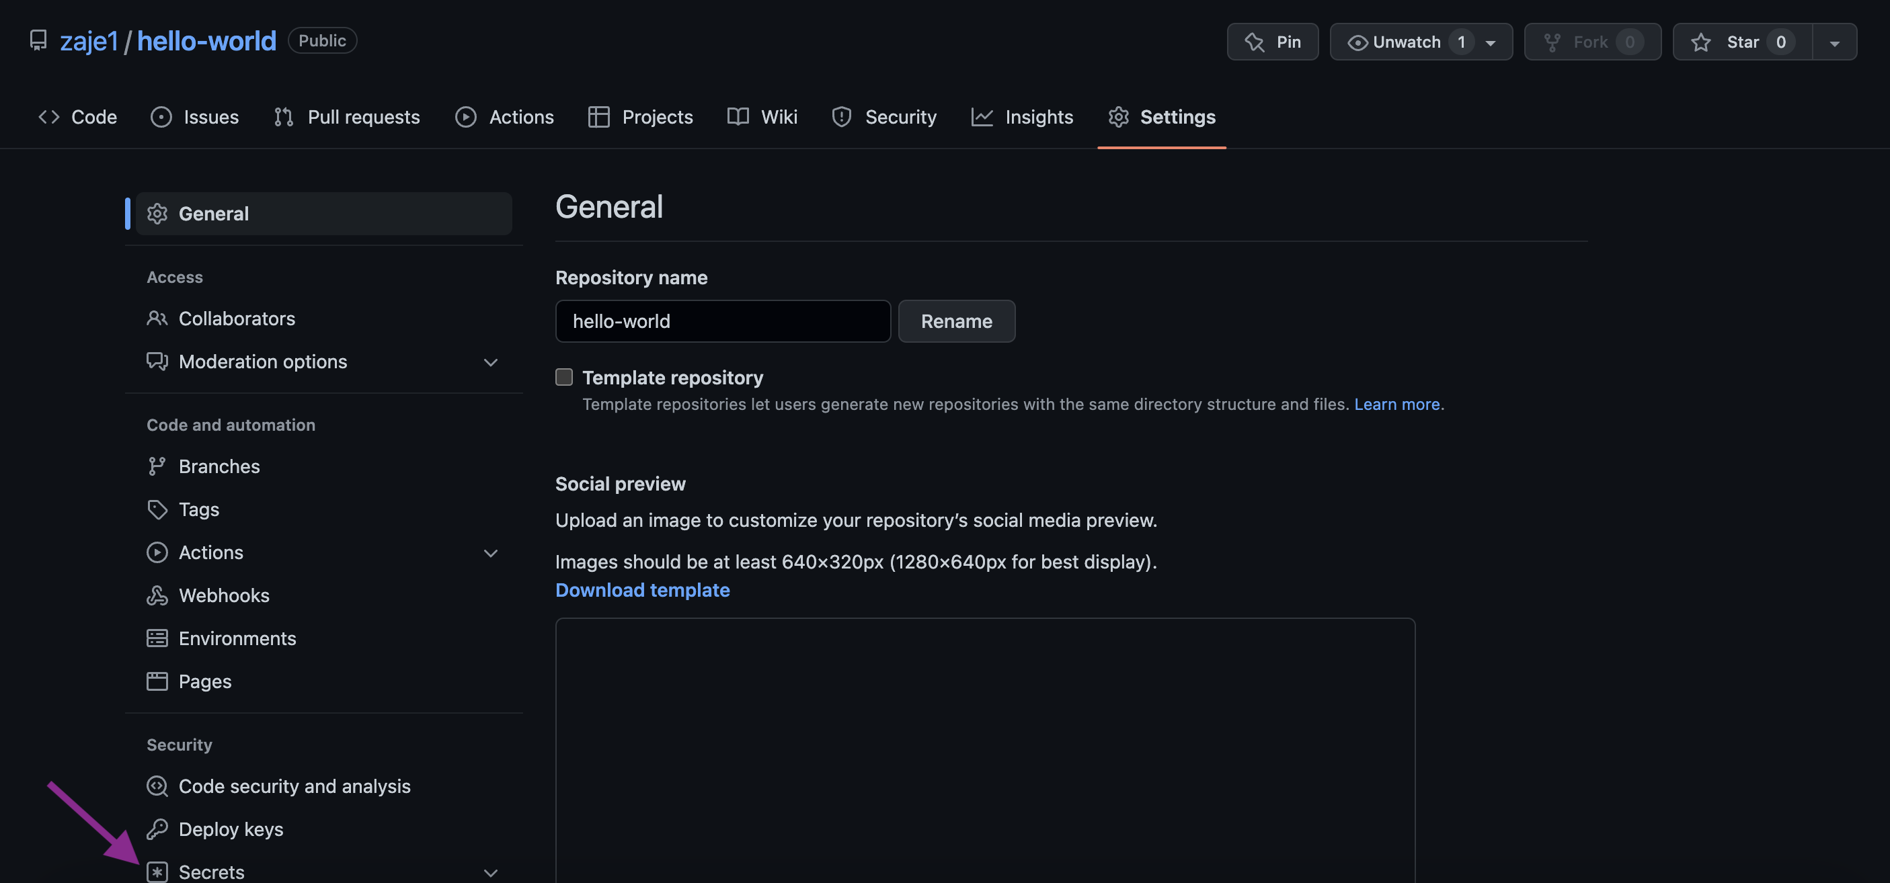Click the Unwatch count badge showing 1
The height and width of the screenshot is (883, 1890).
(x=1461, y=42)
